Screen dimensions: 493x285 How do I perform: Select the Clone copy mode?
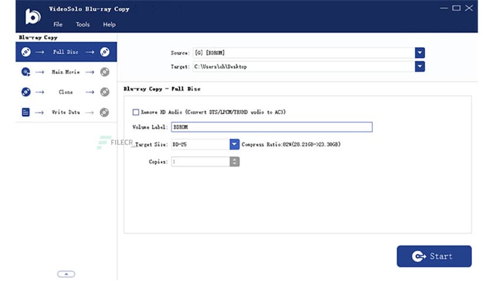66,92
